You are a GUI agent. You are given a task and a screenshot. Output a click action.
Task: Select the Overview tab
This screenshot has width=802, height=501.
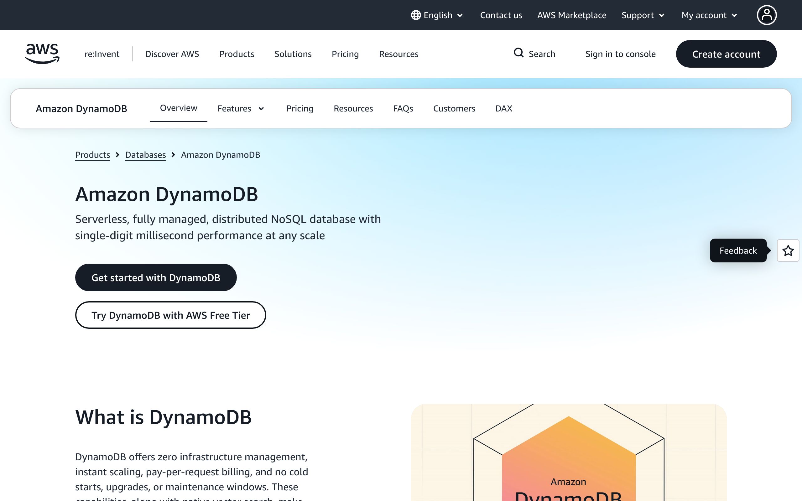tap(178, 108)
